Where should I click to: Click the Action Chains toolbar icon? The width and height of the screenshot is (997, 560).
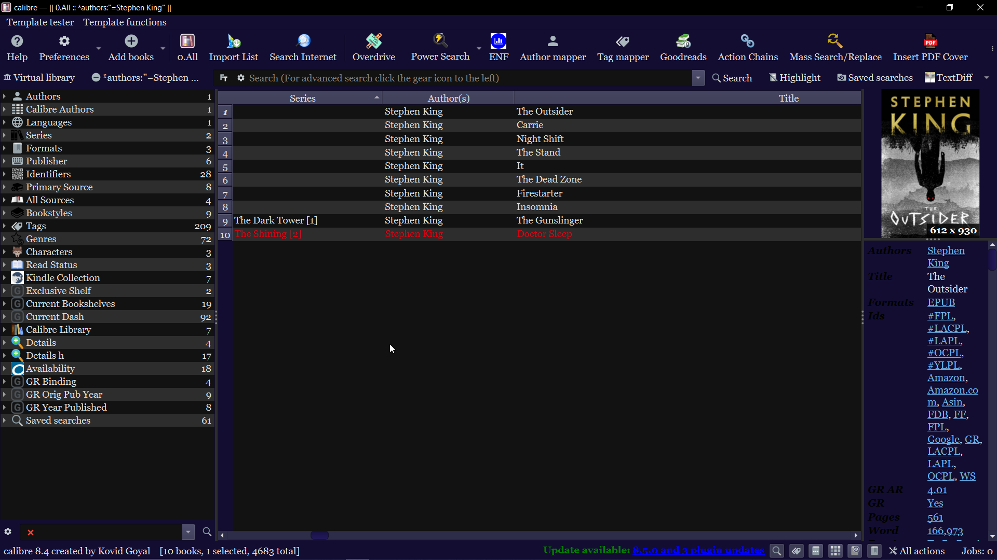747,47
